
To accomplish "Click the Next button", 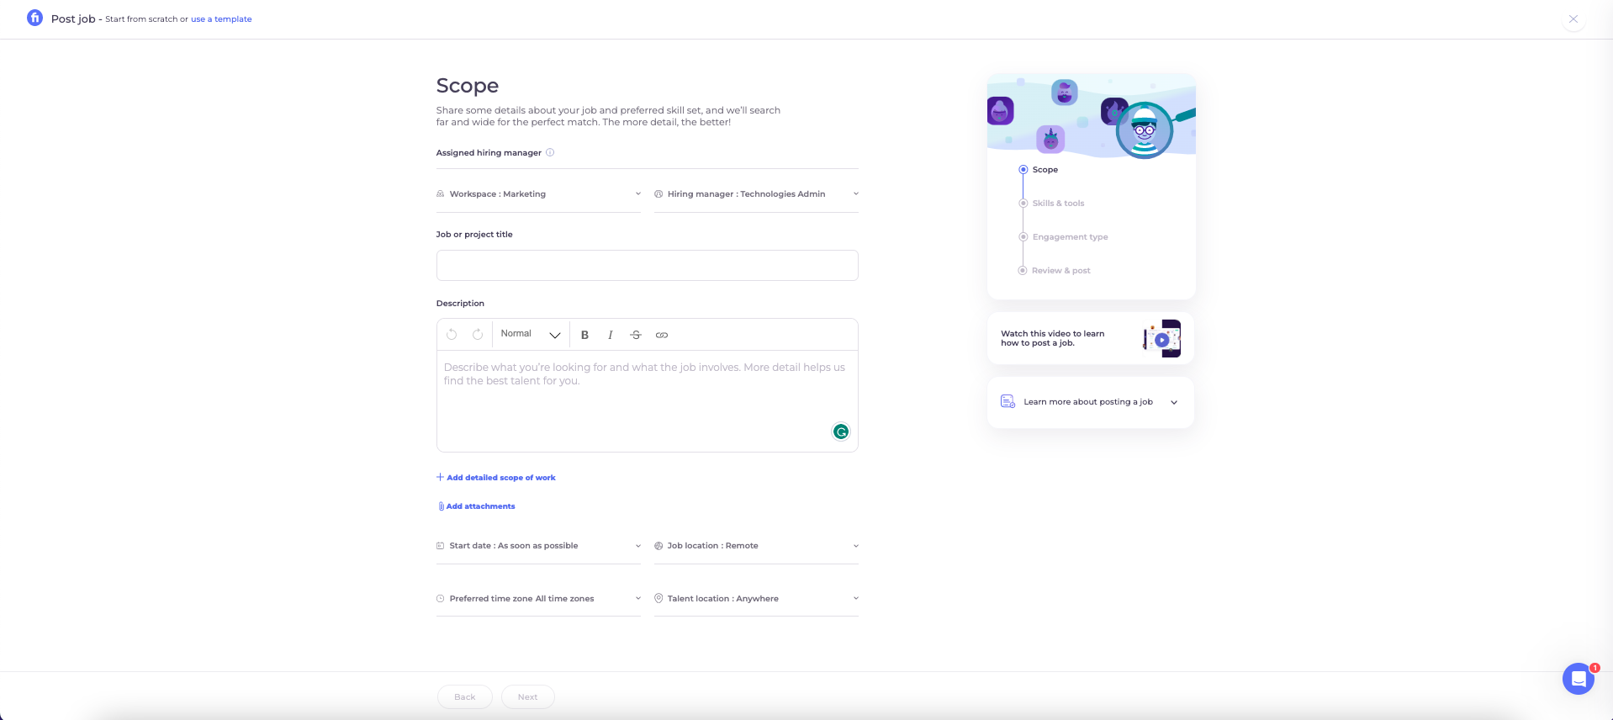I will [x=528, y=697].
